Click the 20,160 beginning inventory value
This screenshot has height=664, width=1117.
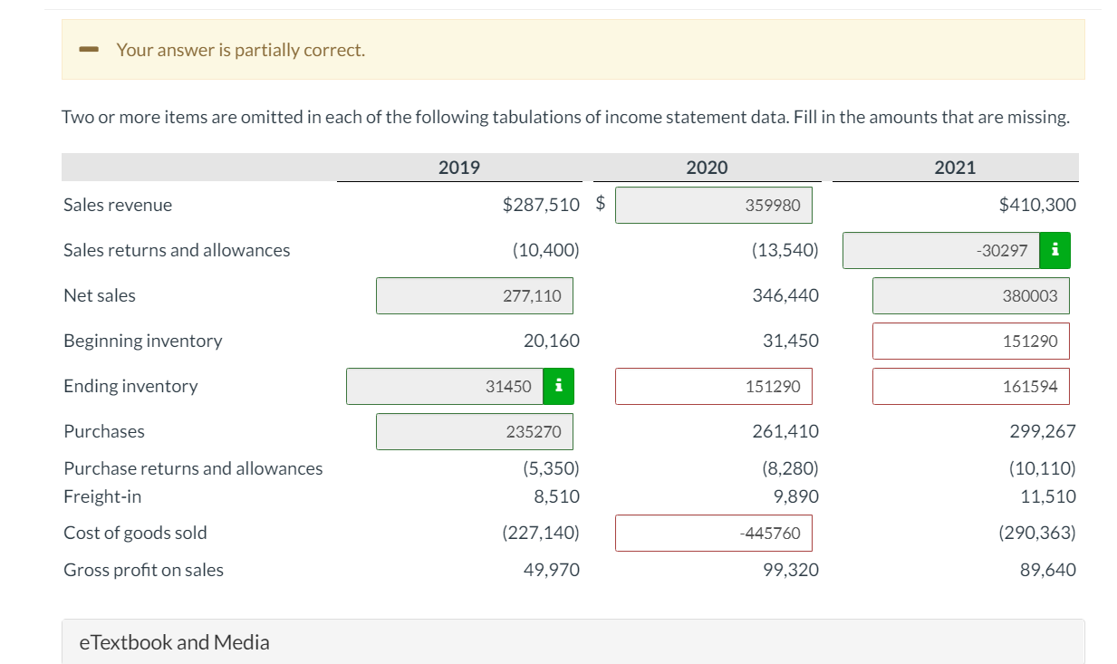[552, 341]
